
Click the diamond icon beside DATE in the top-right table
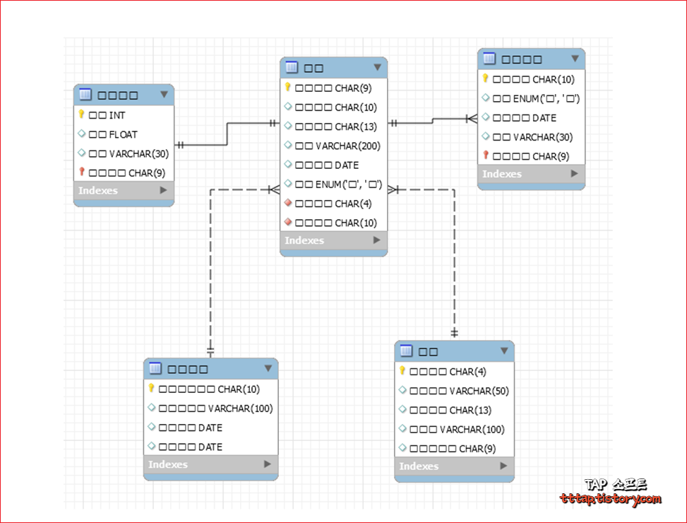click(x=486, y=117)
